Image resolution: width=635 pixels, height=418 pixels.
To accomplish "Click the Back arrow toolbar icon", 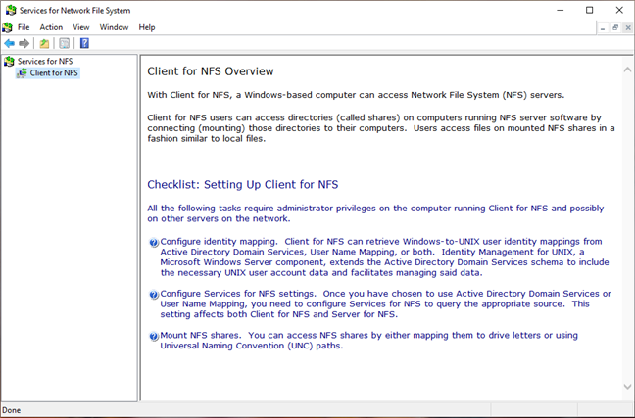I will pos(10,43).
